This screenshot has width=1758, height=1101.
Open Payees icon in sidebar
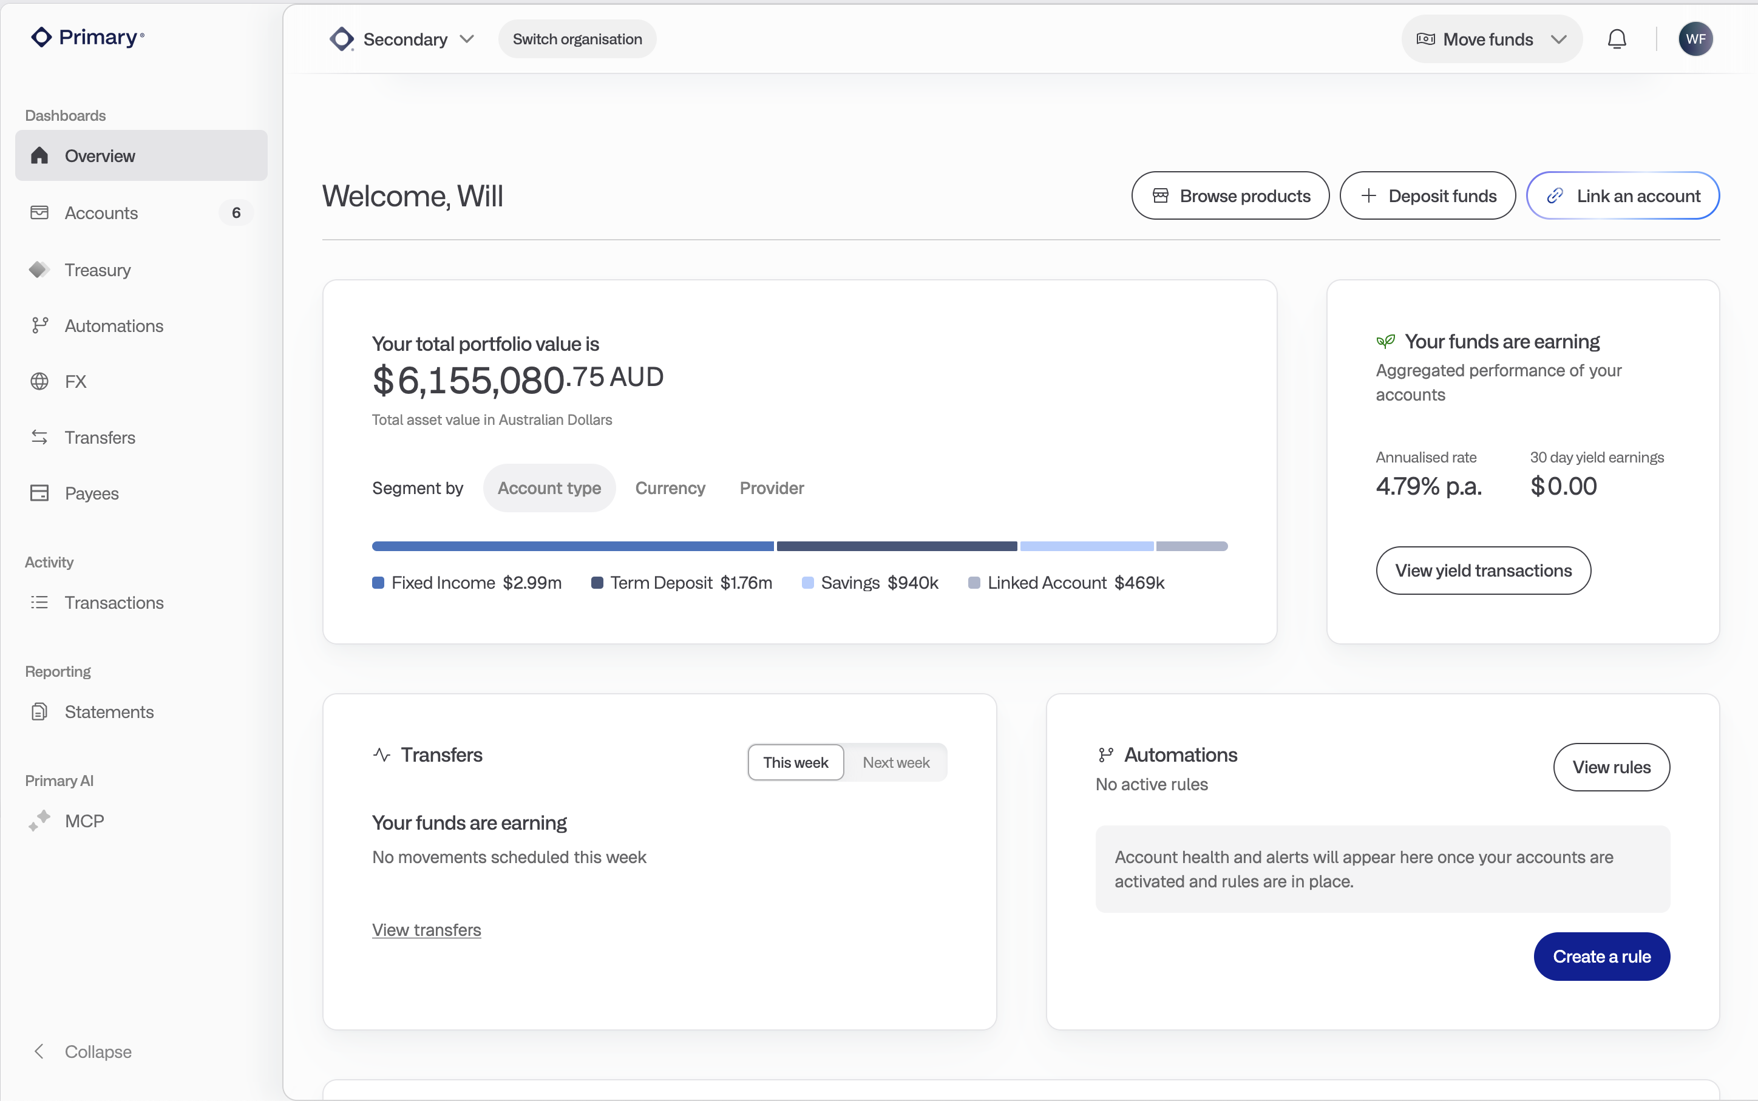(x=39, y=493)
